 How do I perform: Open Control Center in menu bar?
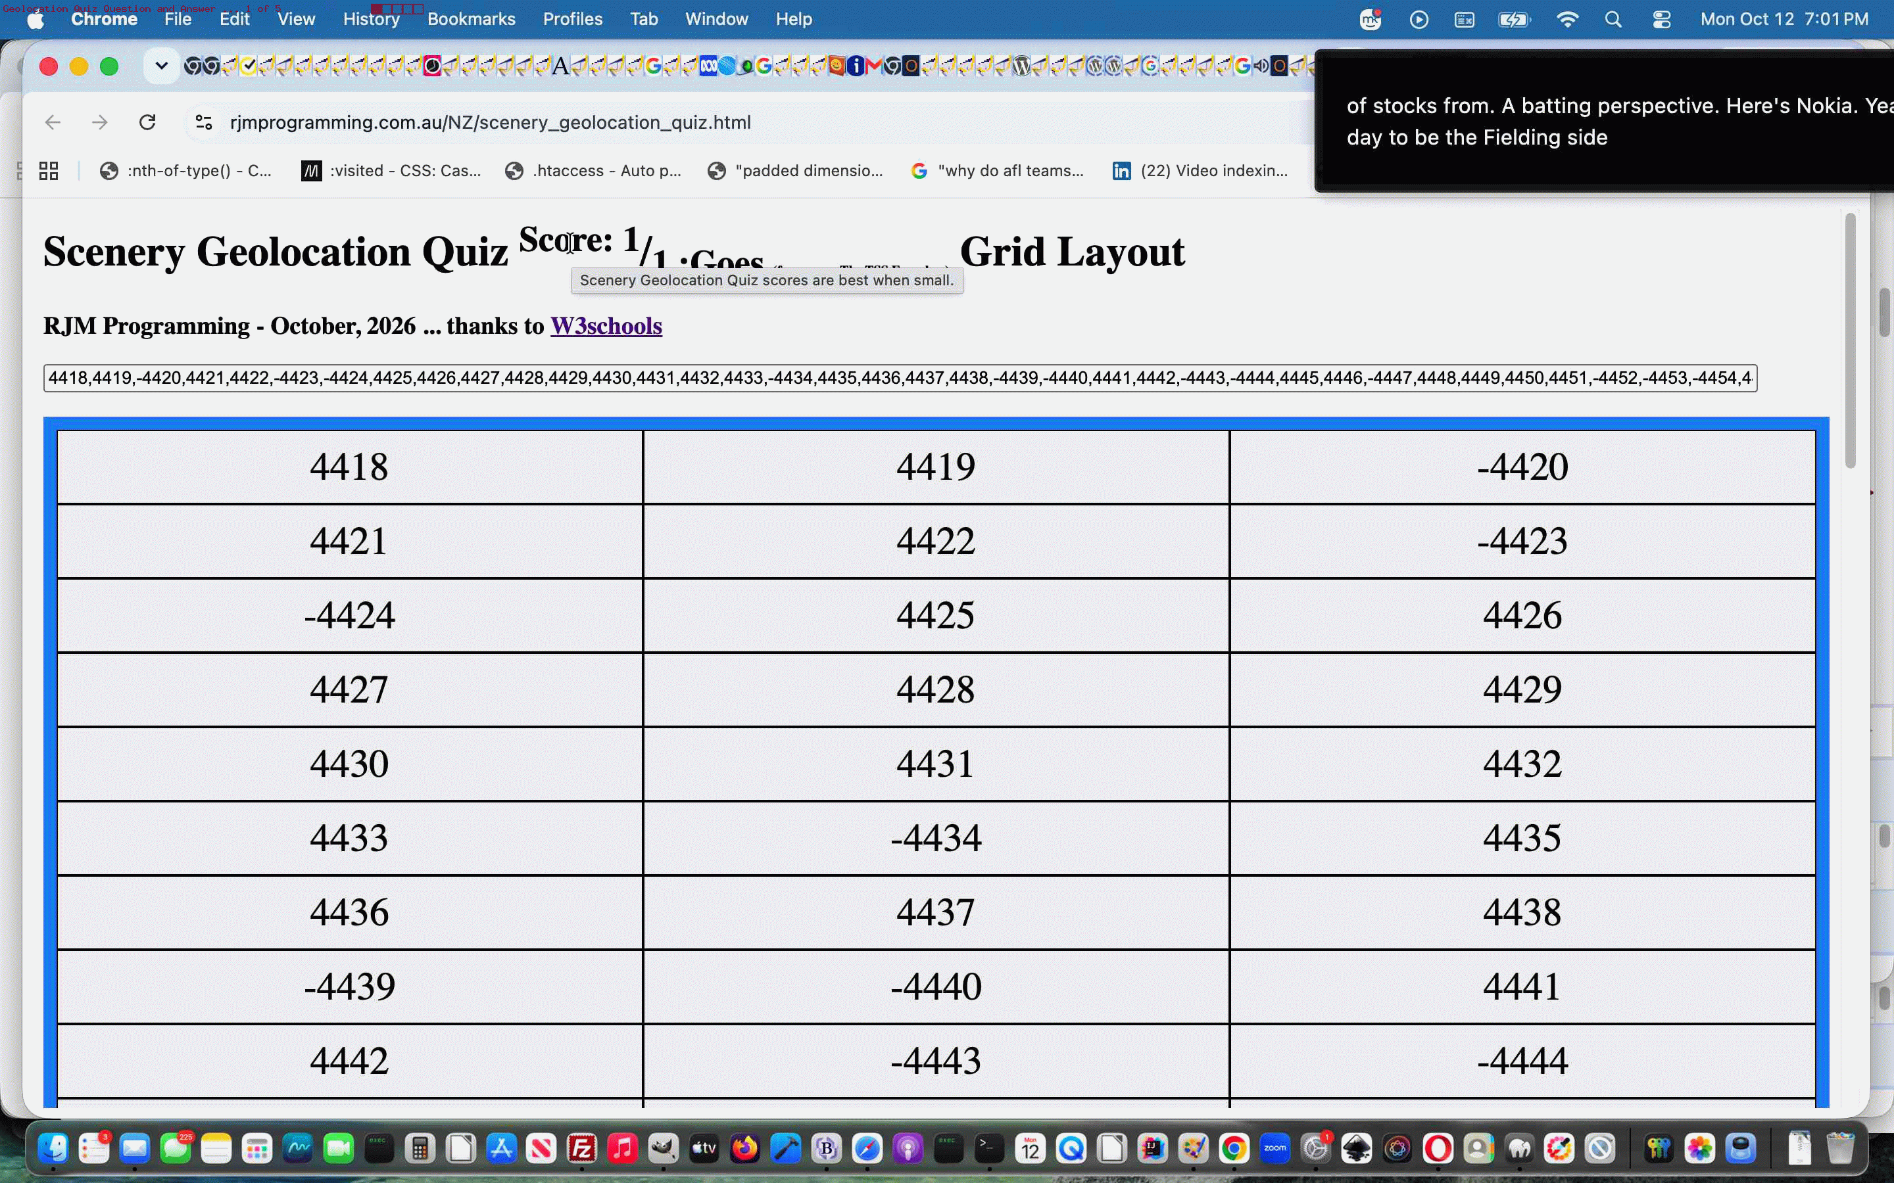pyautogui.click(x=1662, y=19)
